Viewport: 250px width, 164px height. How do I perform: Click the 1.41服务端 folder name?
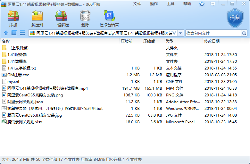click(17, 55)
